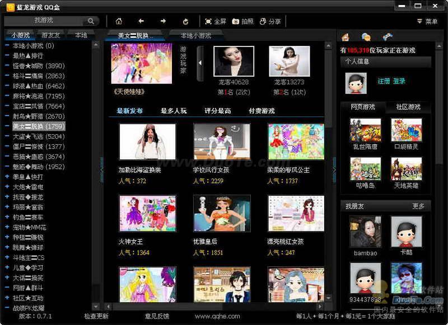Collapse the 最热▲排行 category
Viewport: 448px width, 325px height.
[7, 55]
